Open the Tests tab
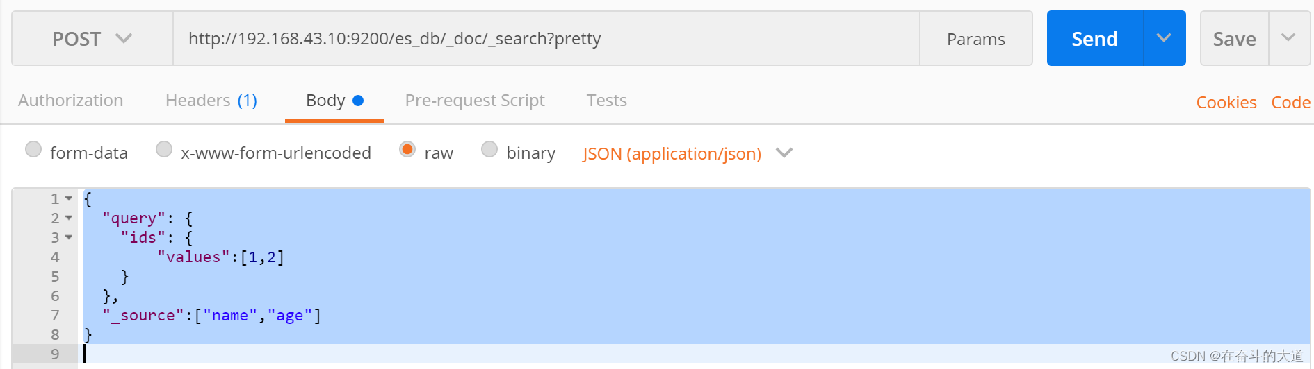1314x369 pixels. pyautogui.click(x=606, y=101)
